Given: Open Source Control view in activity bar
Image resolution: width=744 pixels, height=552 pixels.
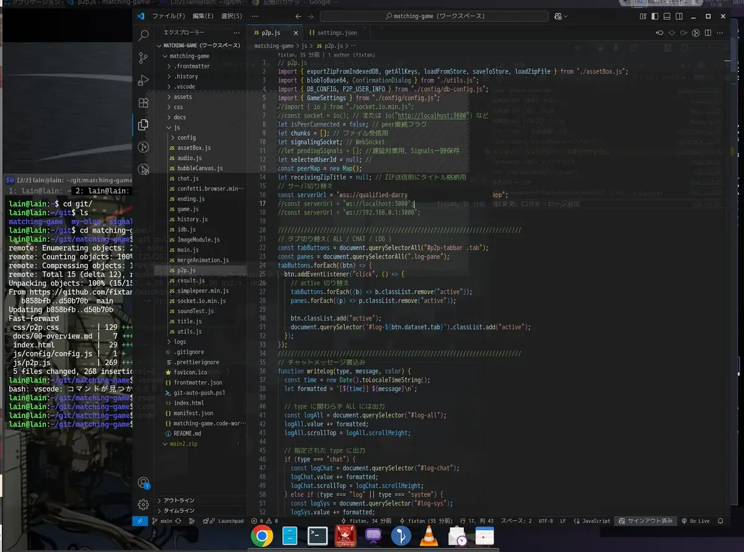Looking at the screenshot, I should point(143,58).
